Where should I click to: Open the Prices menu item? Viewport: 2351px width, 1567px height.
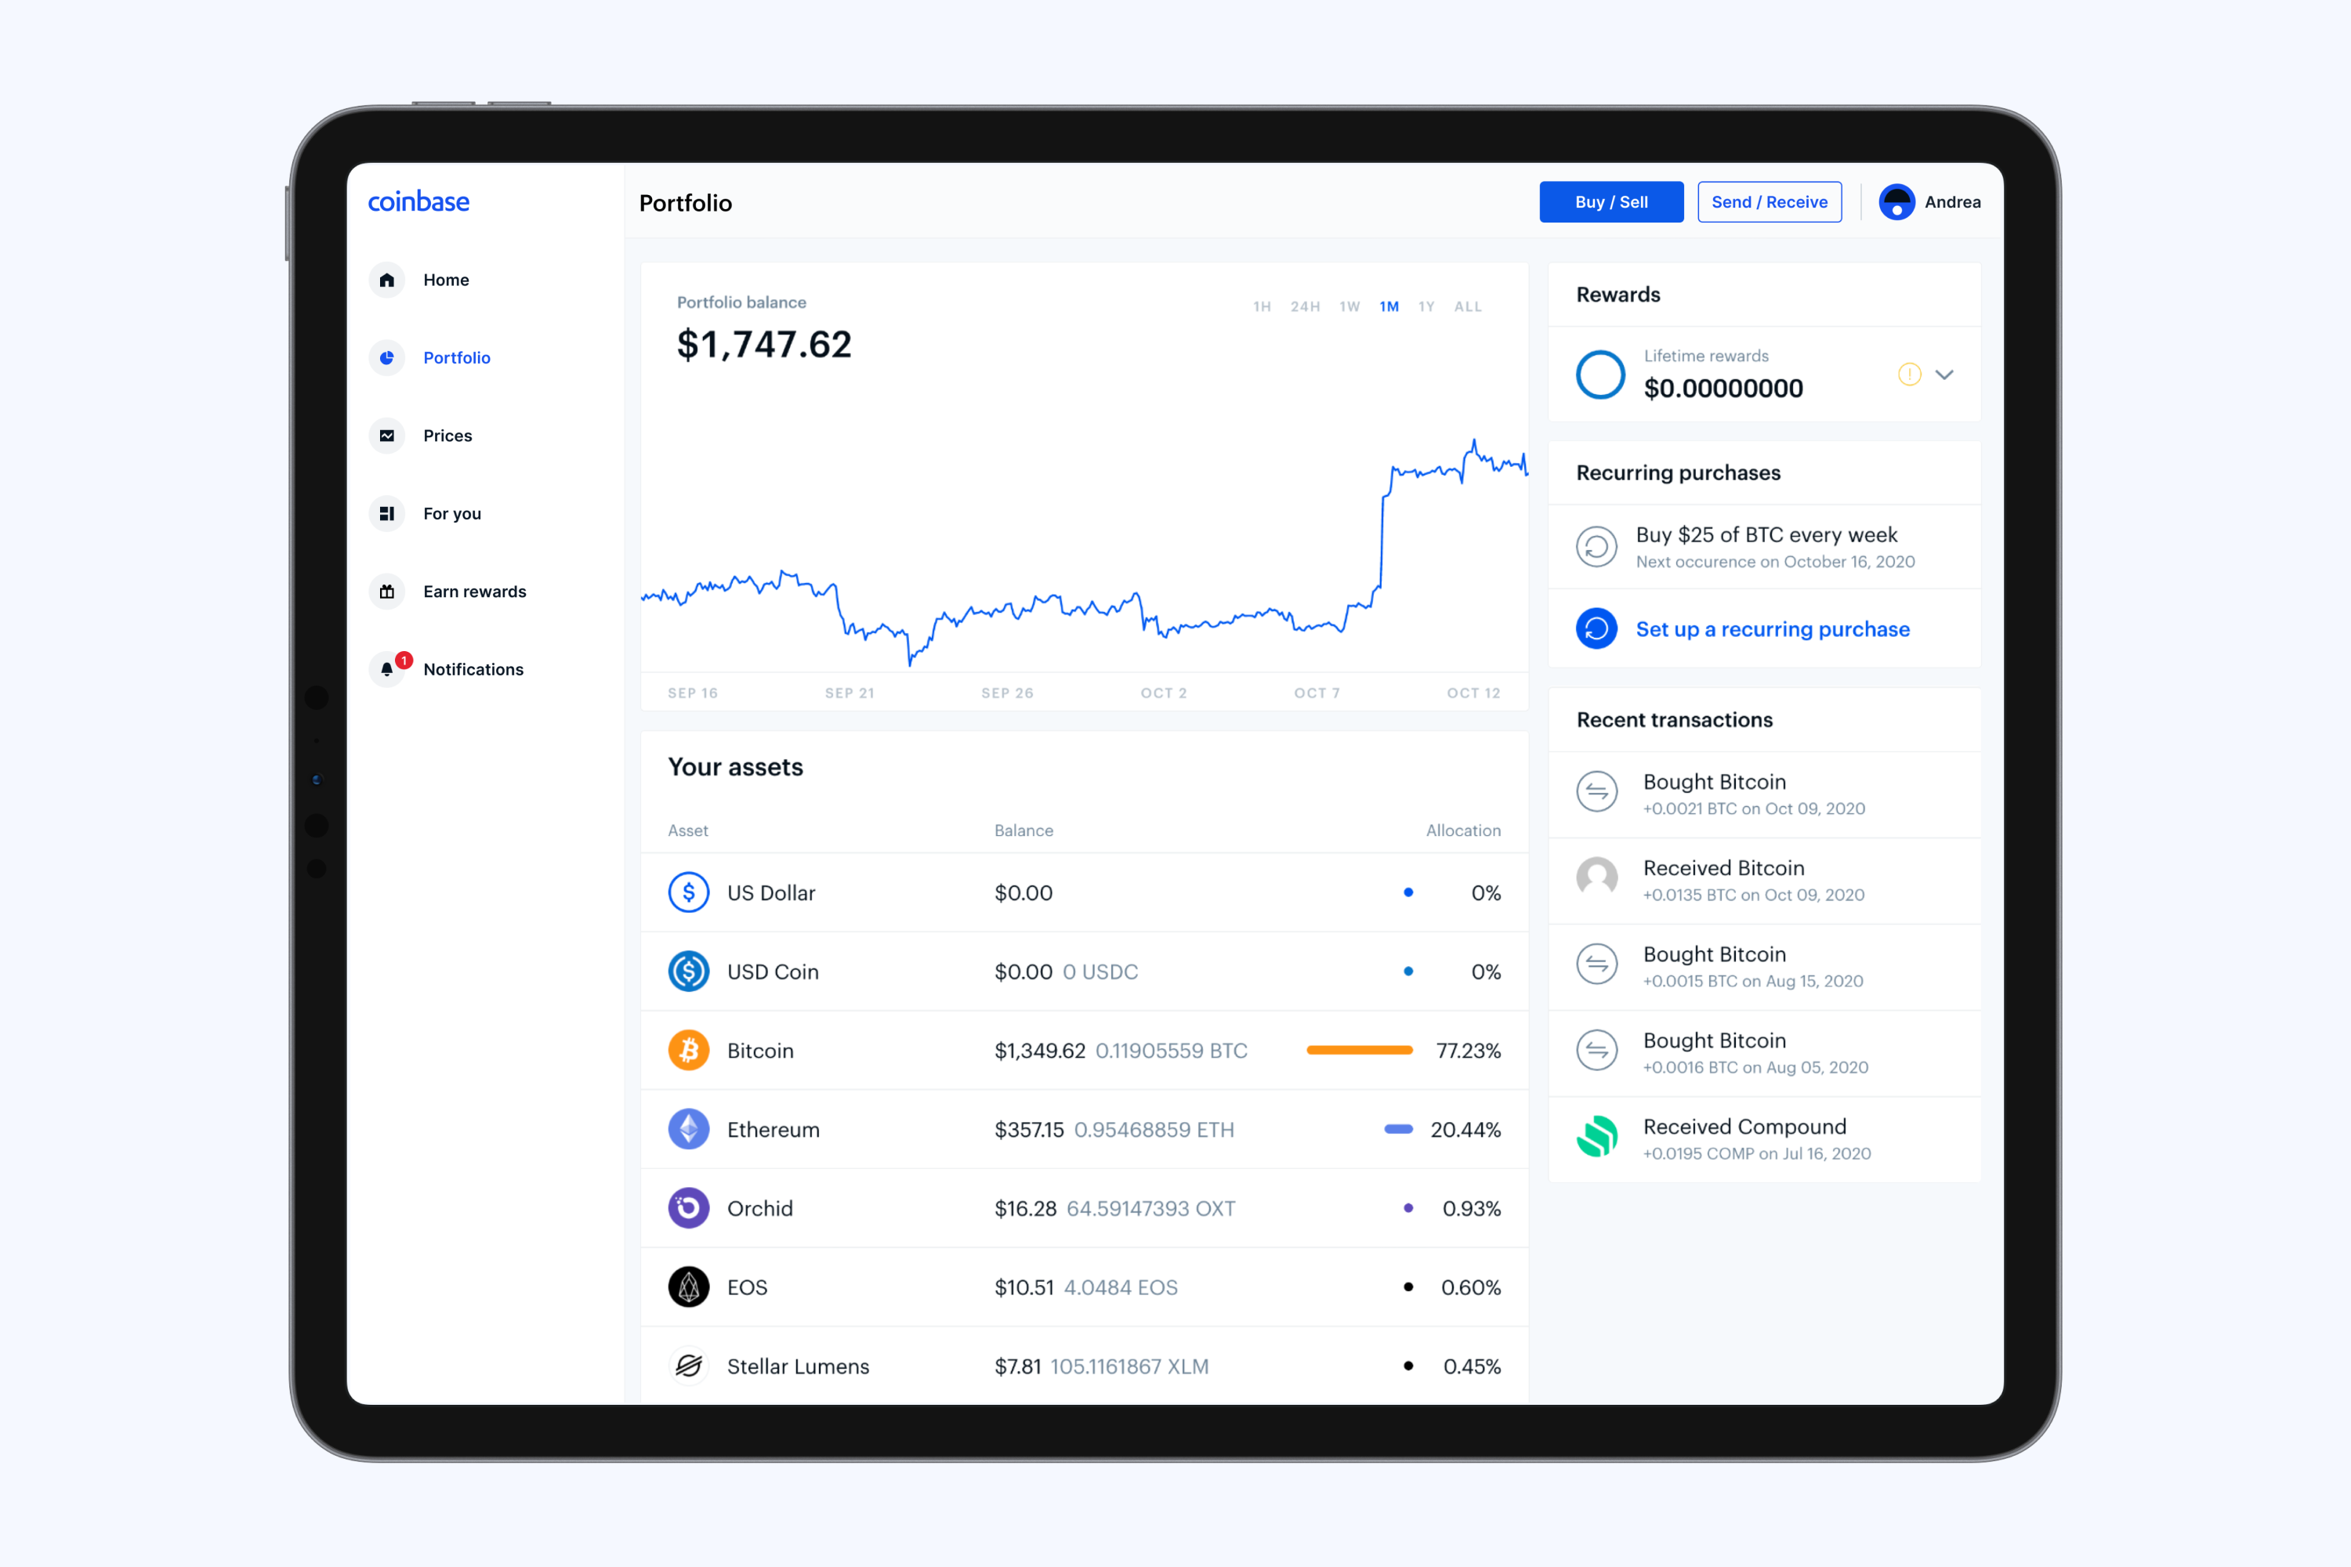pyautogui.click(x=447, y=434)
